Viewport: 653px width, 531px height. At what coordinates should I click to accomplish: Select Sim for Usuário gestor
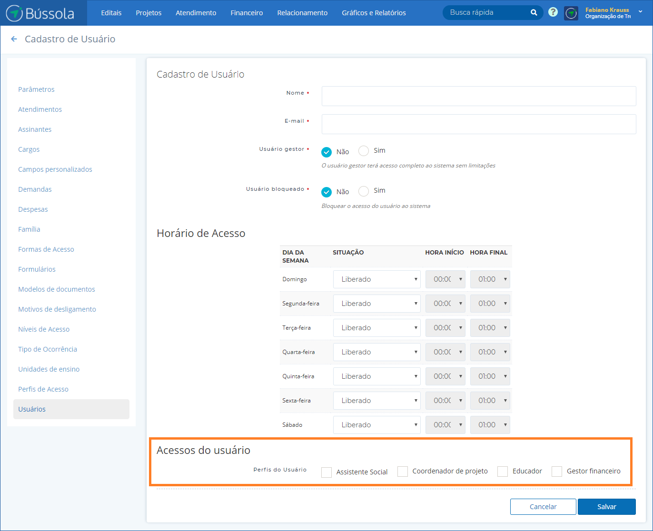point(364,151)
